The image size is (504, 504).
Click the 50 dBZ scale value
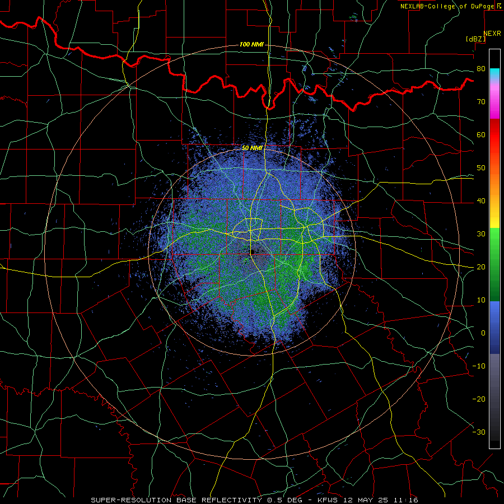point(481,168)
